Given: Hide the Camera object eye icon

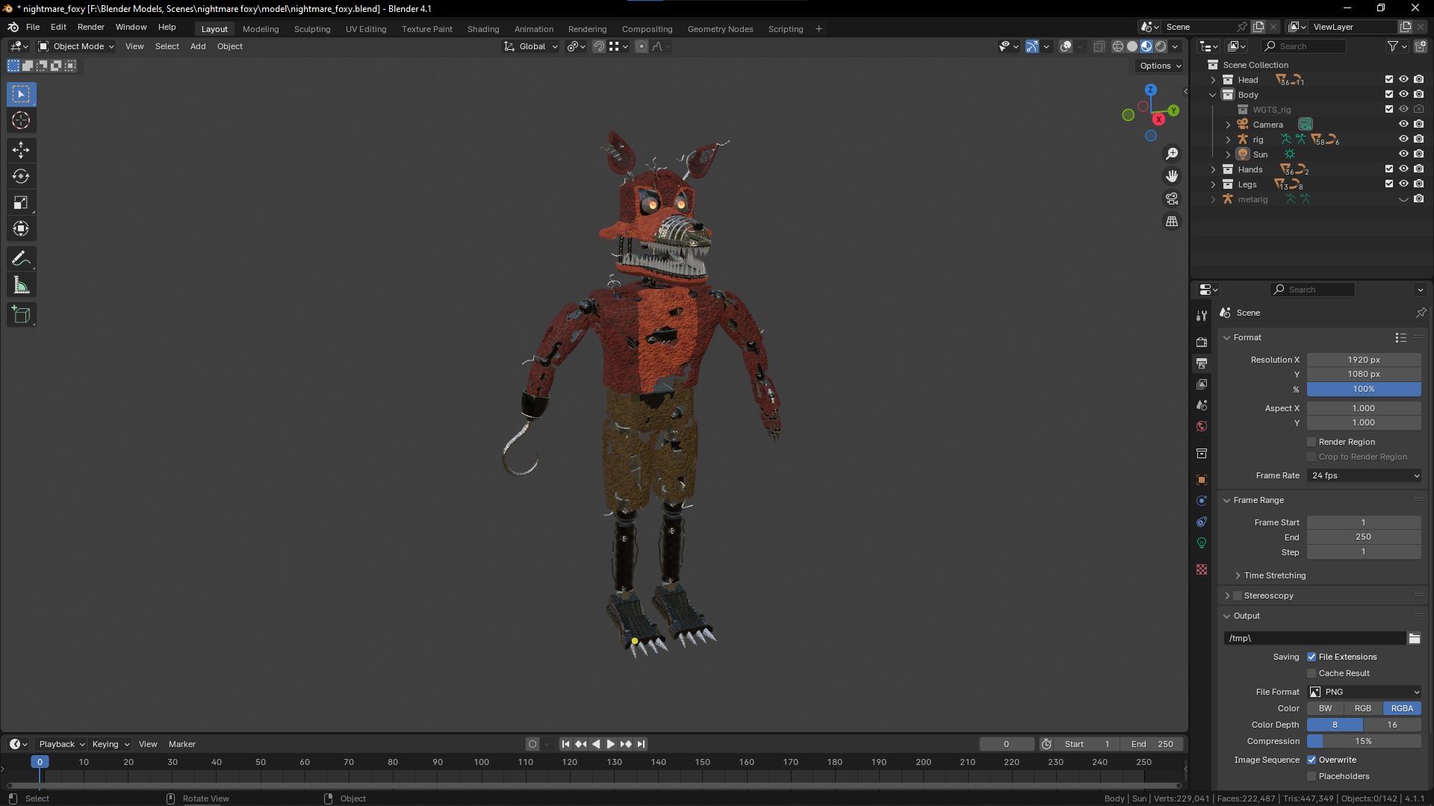Looking at the screenshot, I should pyautogui.click(x=1404, y=124).
